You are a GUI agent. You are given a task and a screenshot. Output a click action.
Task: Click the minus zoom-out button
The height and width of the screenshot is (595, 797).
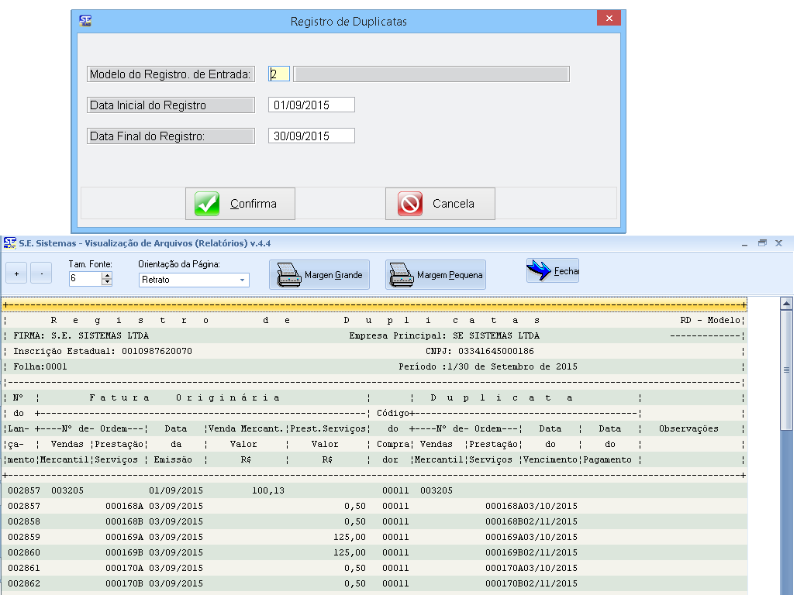41,274
